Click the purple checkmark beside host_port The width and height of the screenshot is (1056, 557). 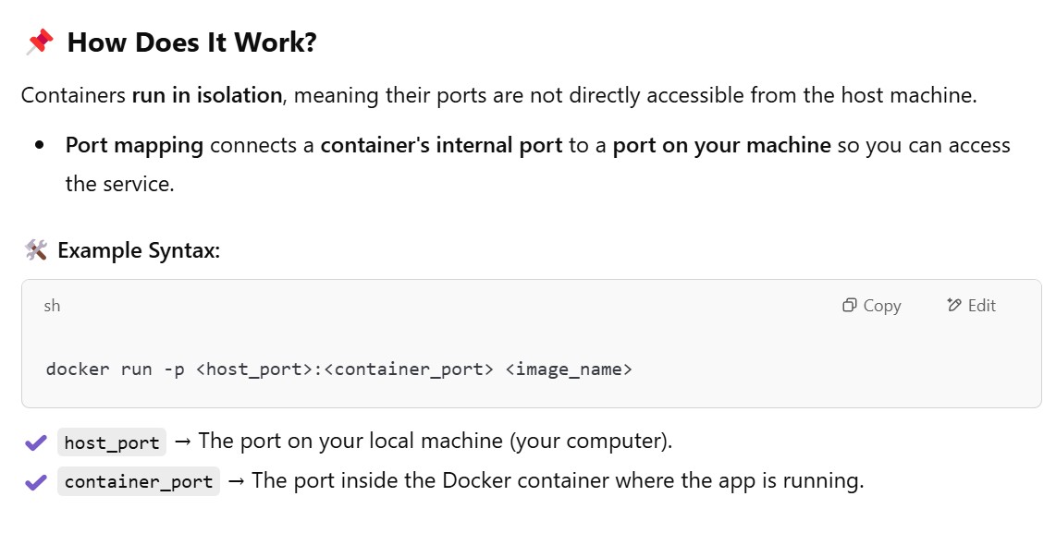[35, 442]
